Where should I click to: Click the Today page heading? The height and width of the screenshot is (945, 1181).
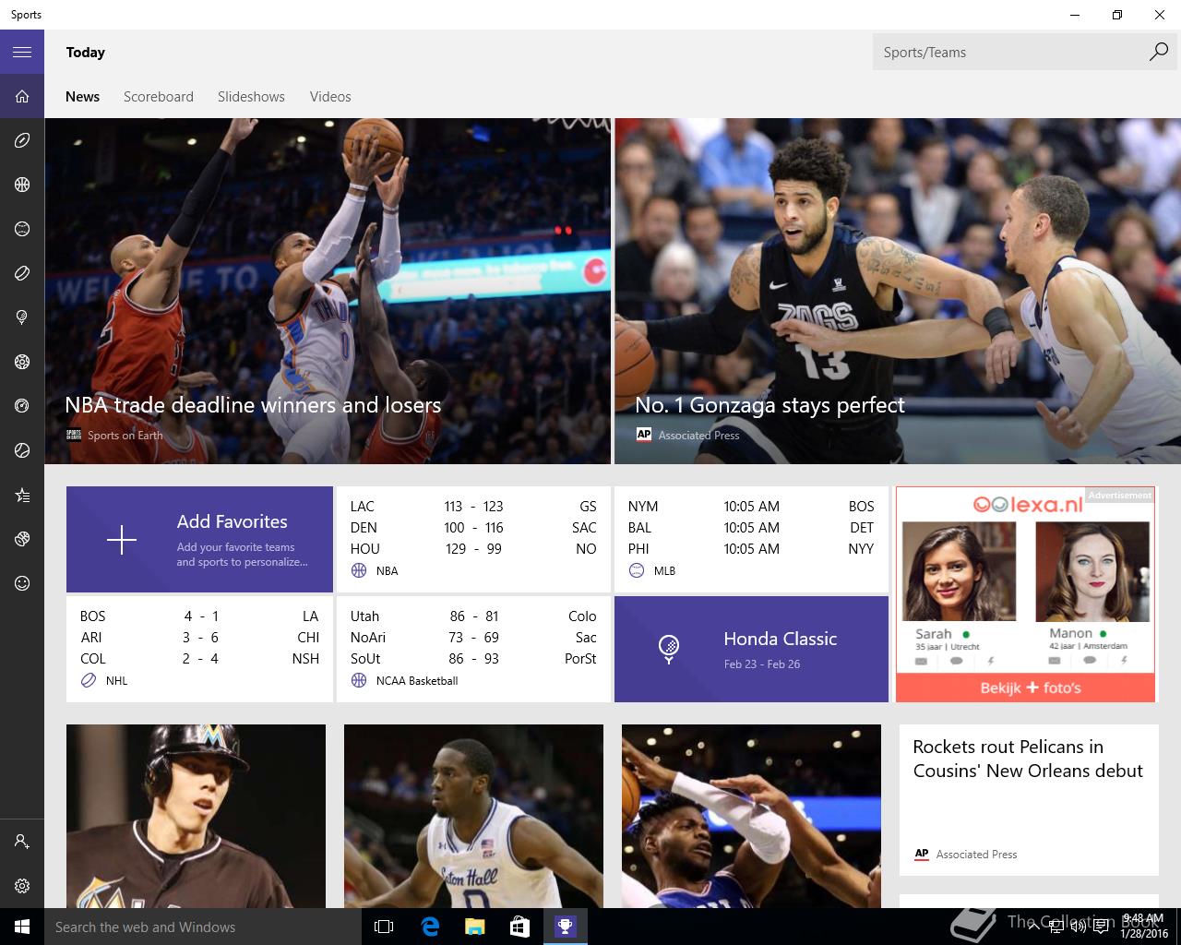[x=86, y=53]
